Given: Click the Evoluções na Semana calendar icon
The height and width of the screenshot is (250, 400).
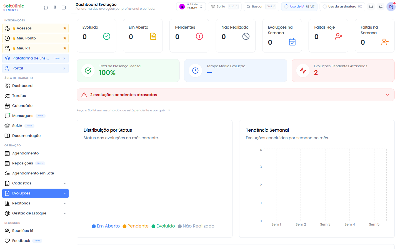Looking at the screenshot, I should tap(292, 42).
